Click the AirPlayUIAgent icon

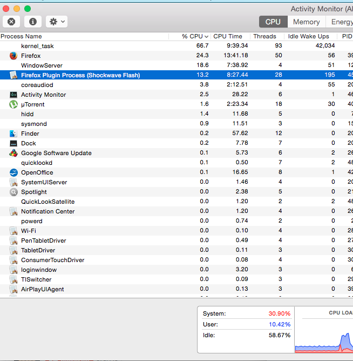point(13,289)
